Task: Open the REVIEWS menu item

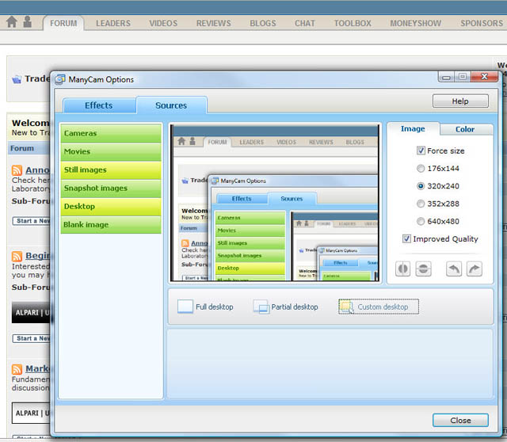Action: 214,23
